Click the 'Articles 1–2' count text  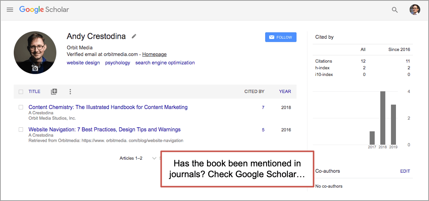coord(131,158)
